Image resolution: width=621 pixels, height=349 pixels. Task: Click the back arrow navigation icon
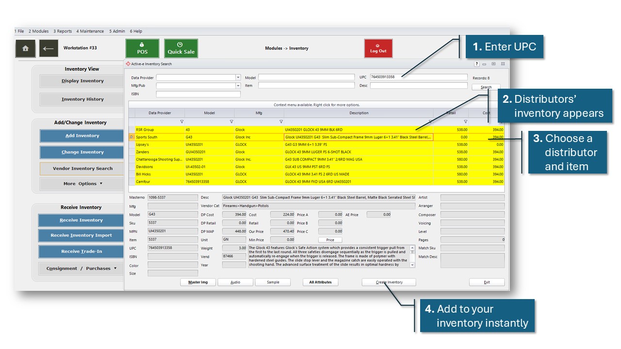[48, 48]
